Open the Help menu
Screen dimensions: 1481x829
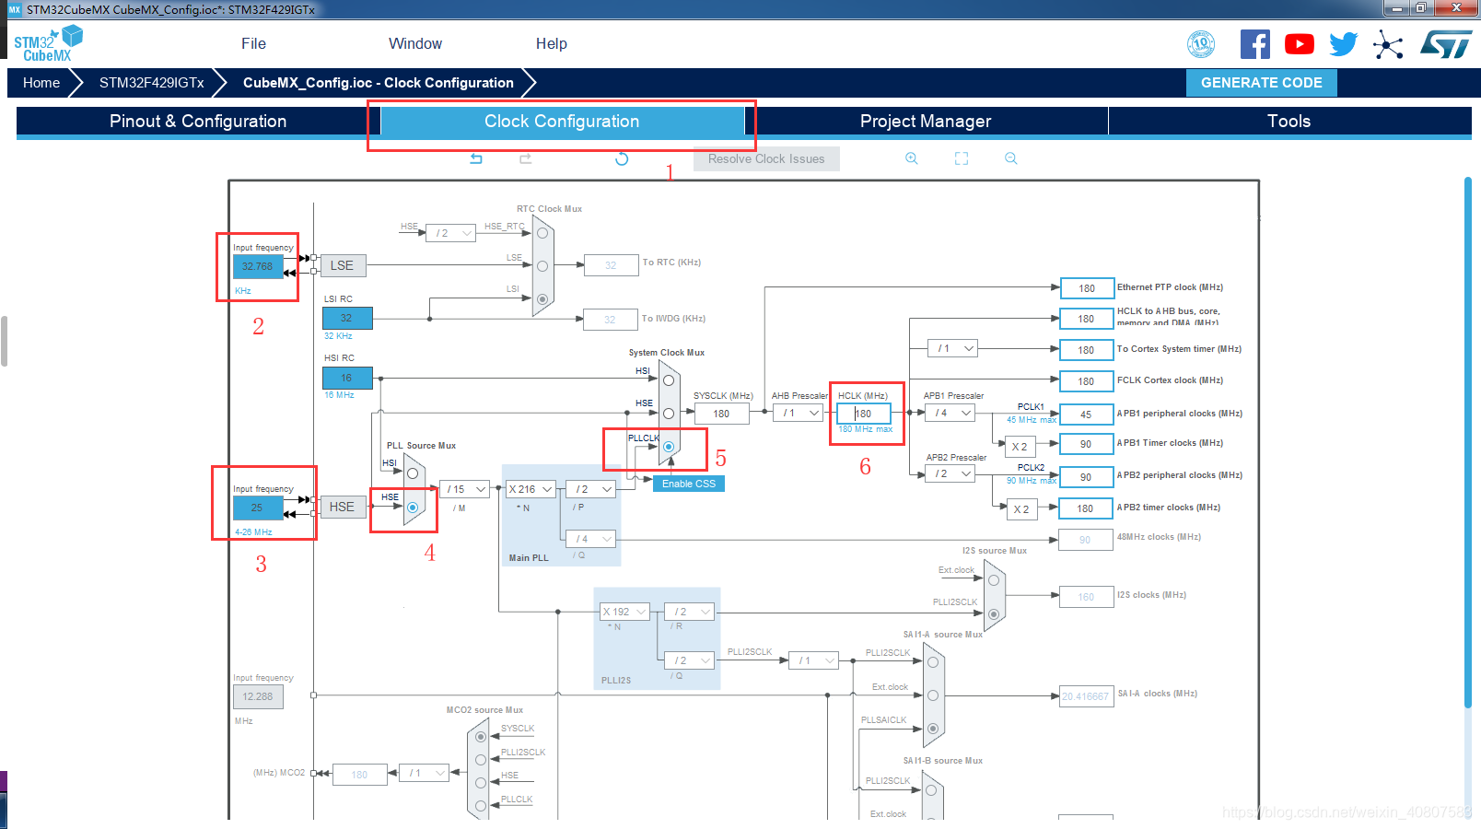point(551,43)
